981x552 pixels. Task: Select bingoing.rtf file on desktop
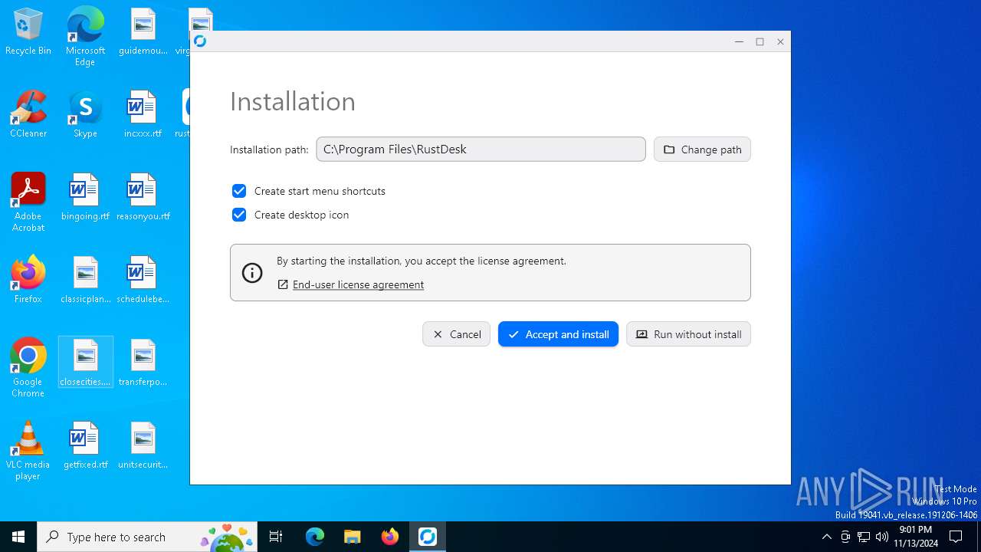85,198
